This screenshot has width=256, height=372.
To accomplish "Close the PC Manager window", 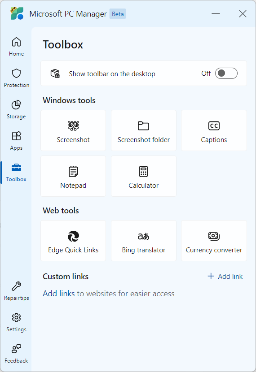I will point(243,13).
